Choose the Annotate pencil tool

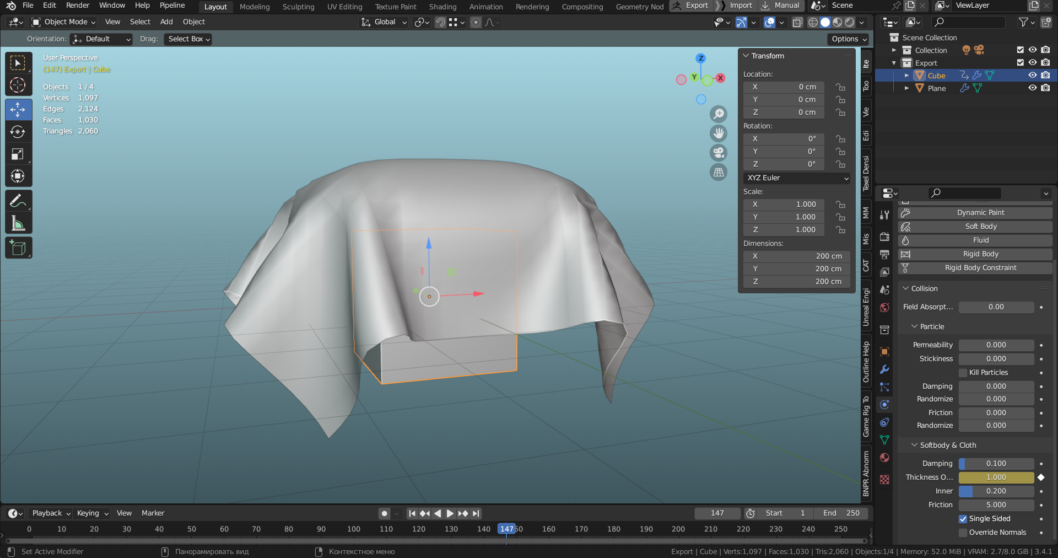[x=18, y=201]
